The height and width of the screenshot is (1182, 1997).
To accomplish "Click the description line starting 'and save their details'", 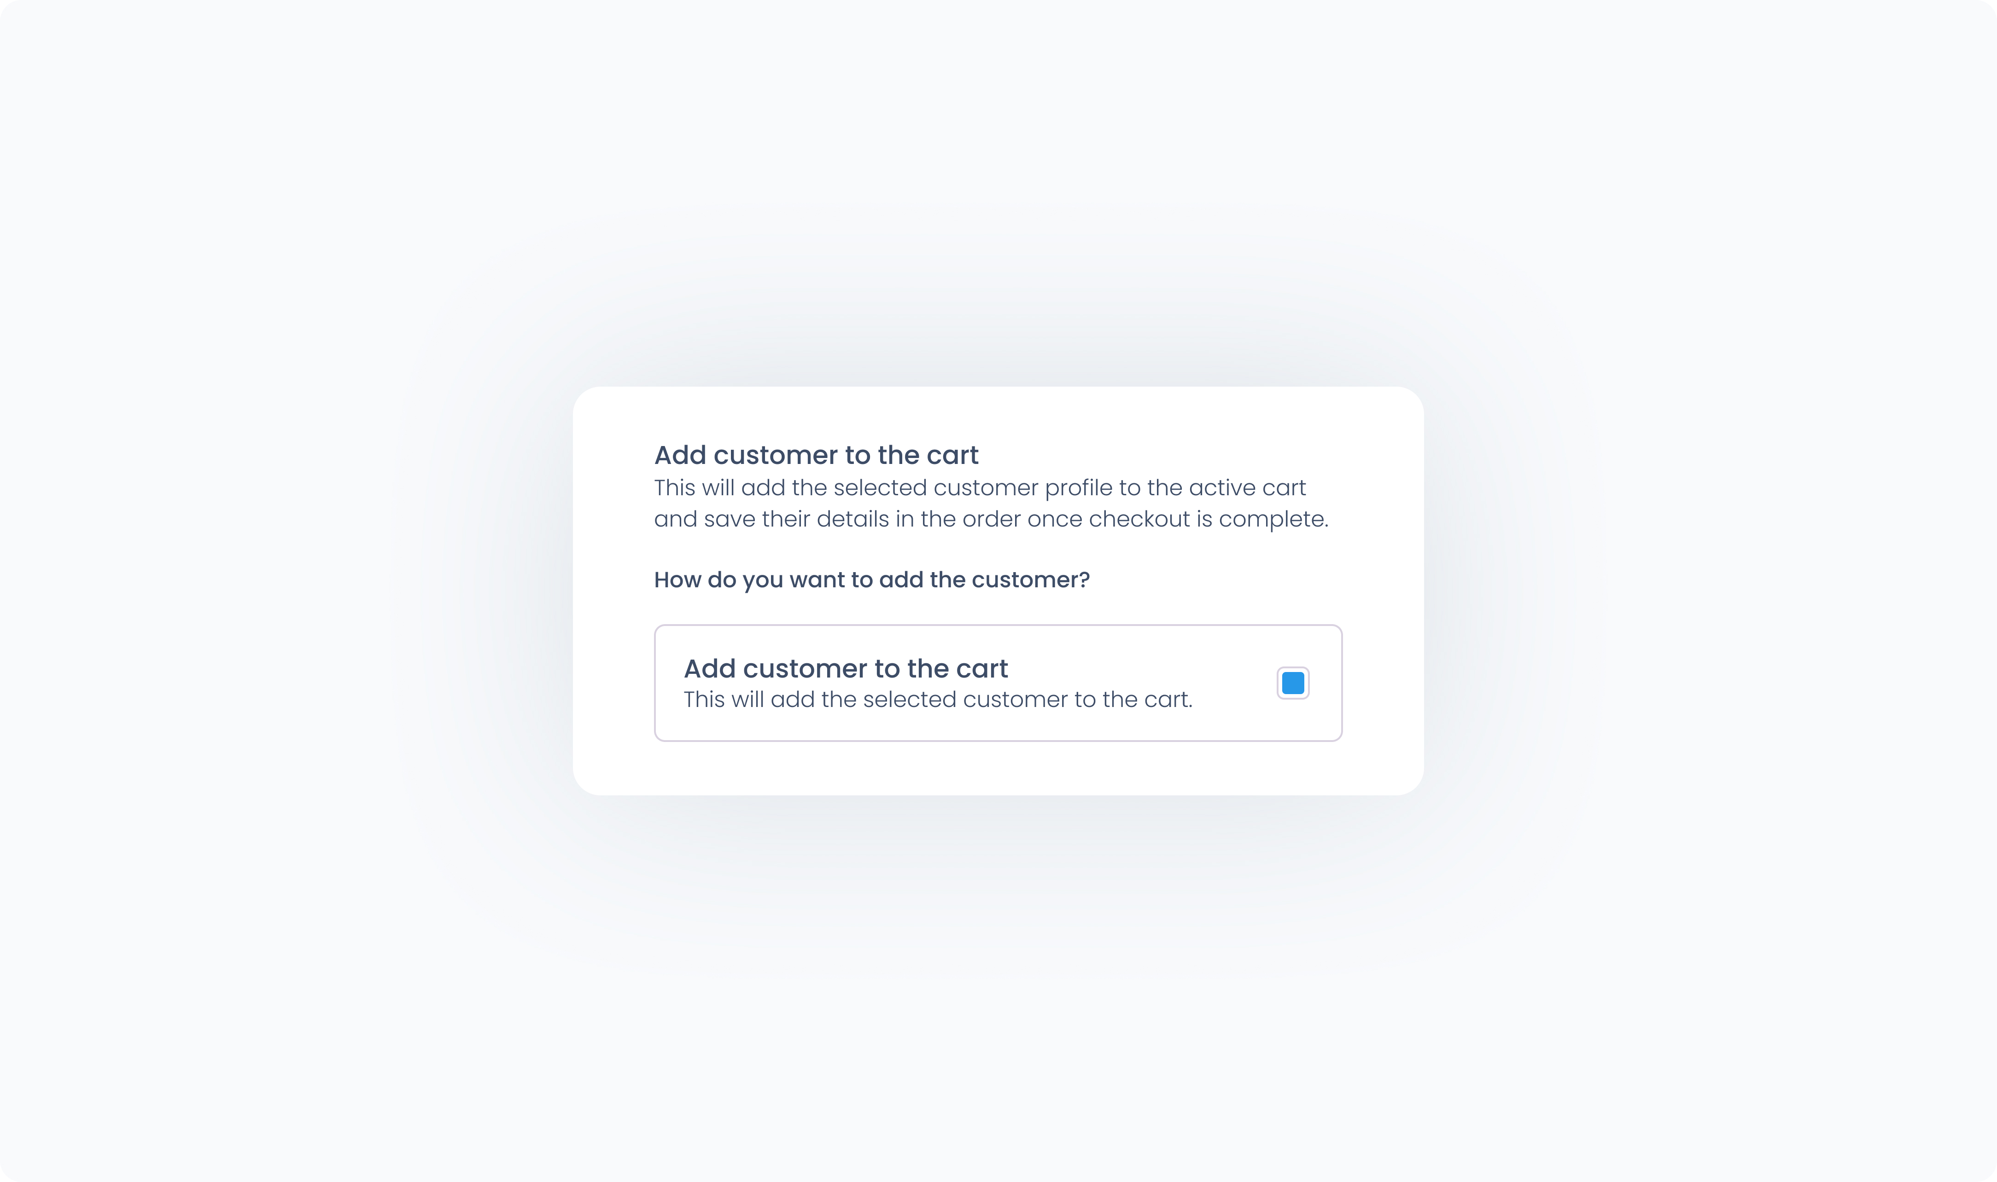I will tap(991, 519).
